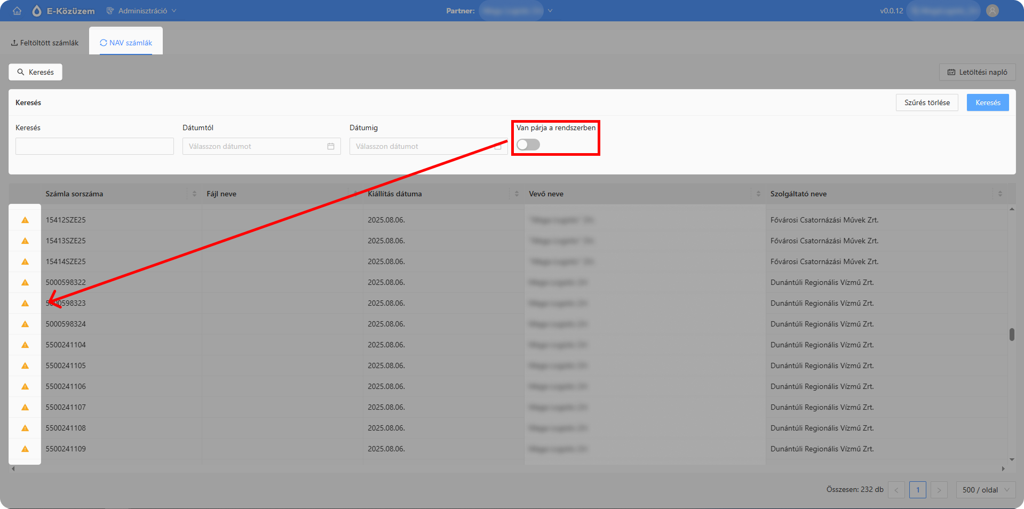Click the Szűrés törlése button

point(927,102)
